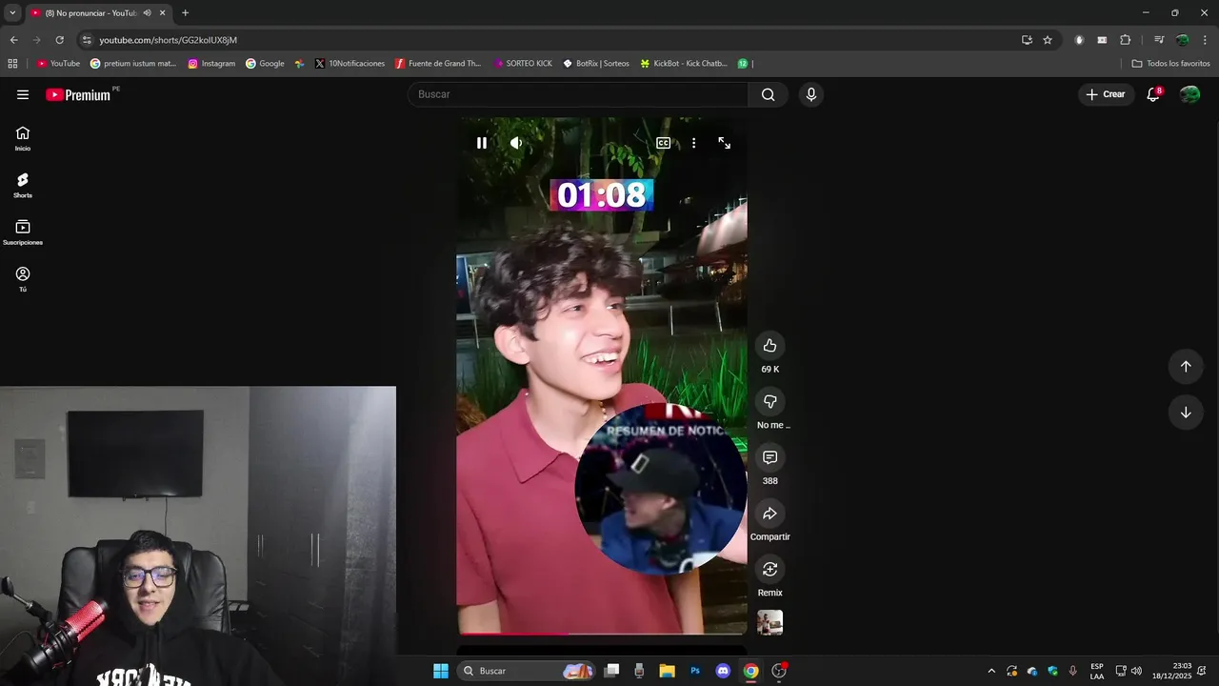Open the pretium iustum mat... bookmark

click(x=133, y=64)
